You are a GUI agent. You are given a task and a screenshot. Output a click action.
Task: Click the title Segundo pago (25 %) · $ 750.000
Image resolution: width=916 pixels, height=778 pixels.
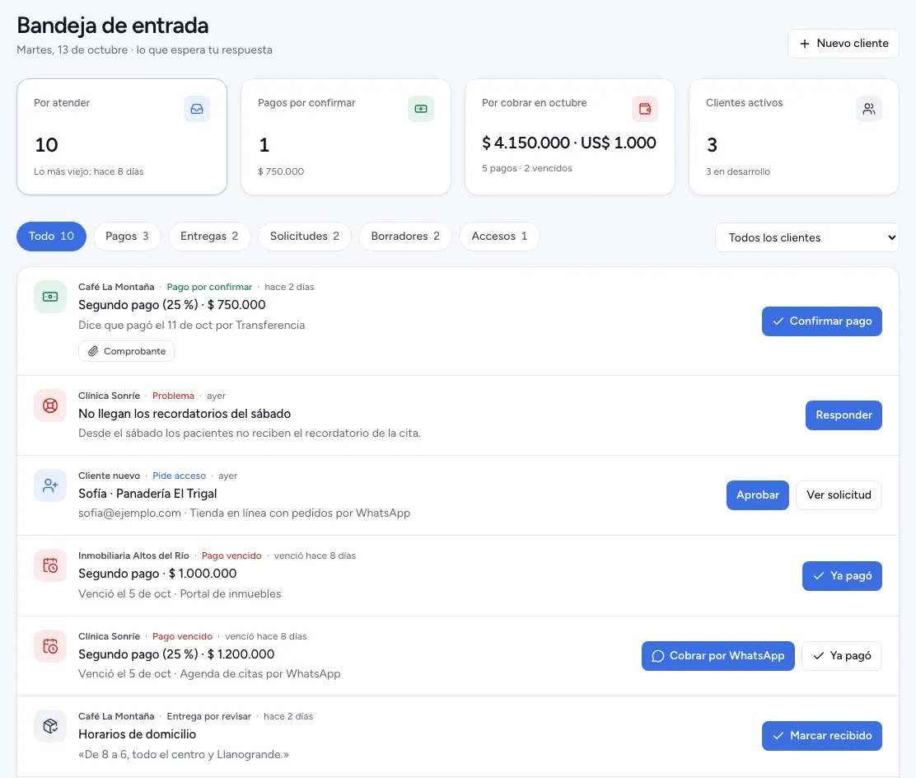point(171,305)
